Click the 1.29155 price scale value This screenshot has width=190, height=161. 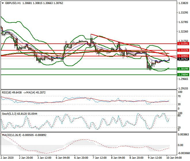click(x=183, y=89)
